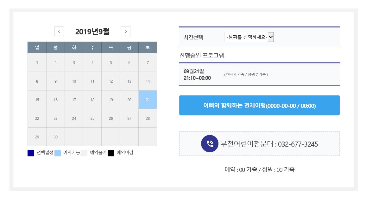Click the light blue 예약가능 legend swatch

pos(58,153)
